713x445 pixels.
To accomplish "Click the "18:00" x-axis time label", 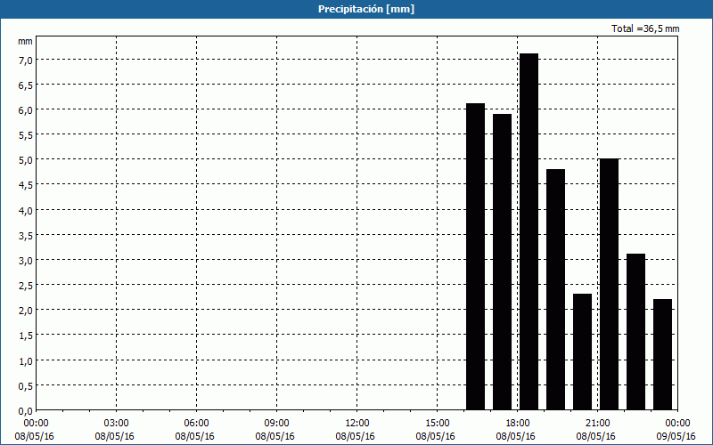I will click(x=518, y=424).
